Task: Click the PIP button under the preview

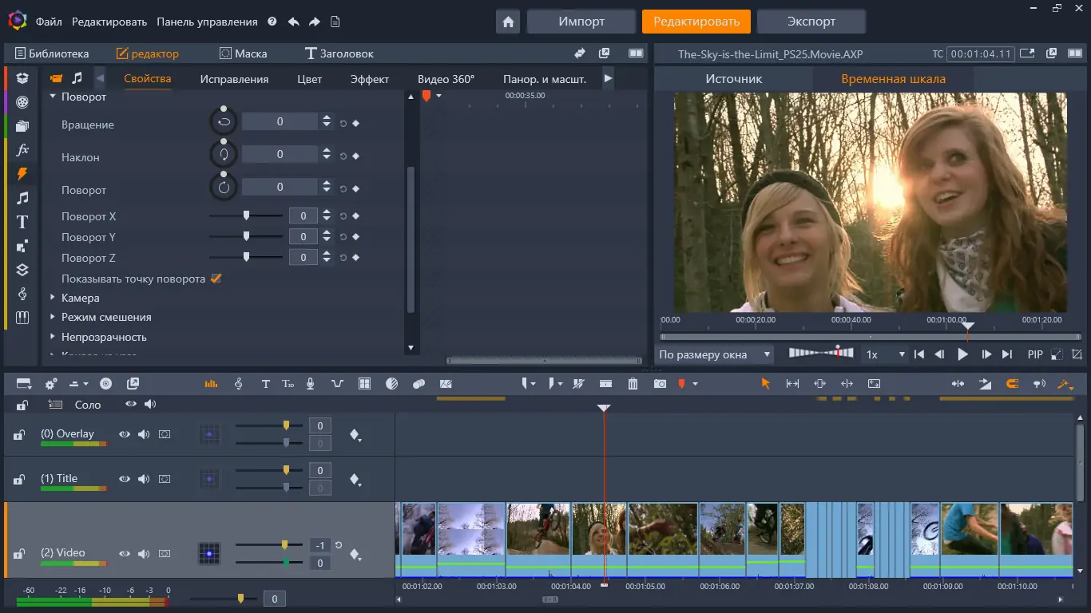Action: tap(1035, 354)
